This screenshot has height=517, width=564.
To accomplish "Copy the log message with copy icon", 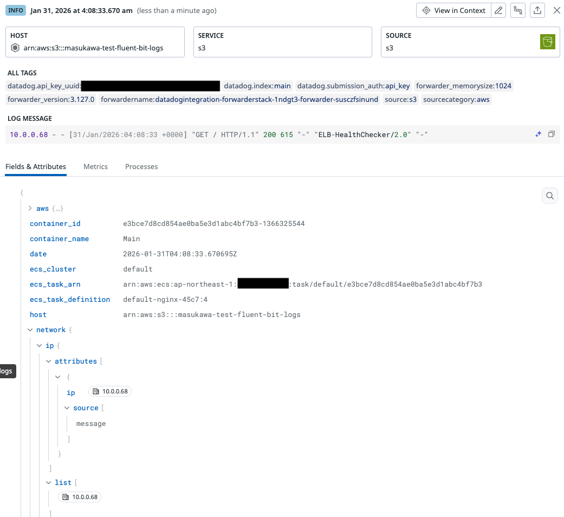I will (552, 134).
